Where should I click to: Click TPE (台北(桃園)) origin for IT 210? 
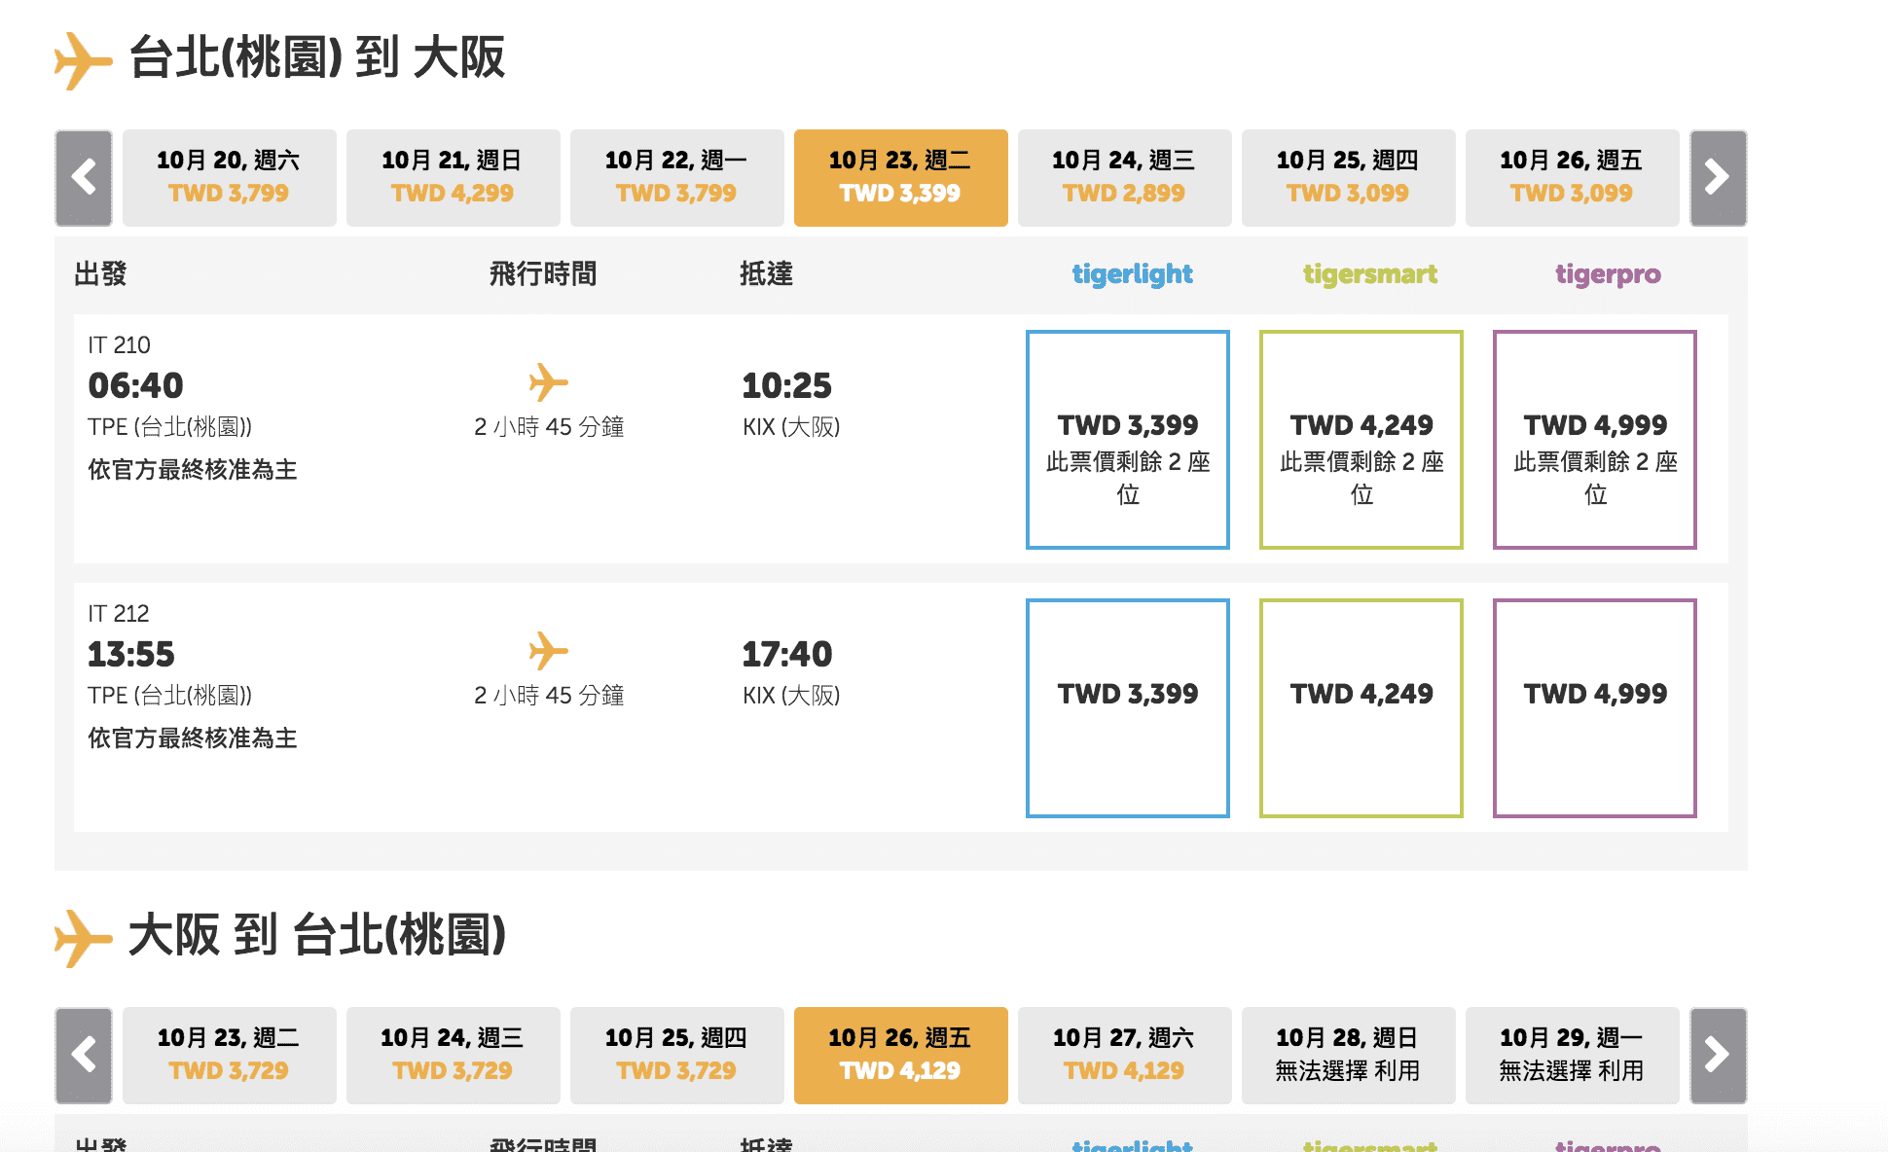tap(170, 427)
